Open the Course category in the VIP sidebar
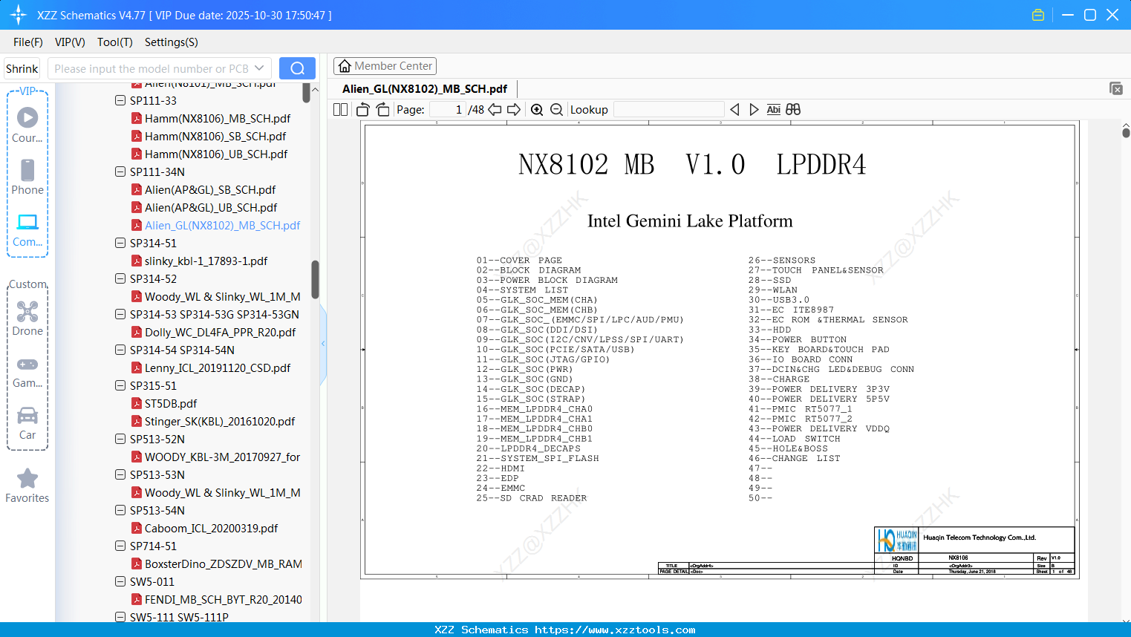Viewport: 1131px width, 637px height. [x=27, y=125]
